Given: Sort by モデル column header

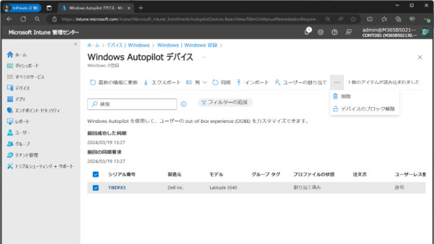Looking at the screenshot, I should (x=216, y=174).
